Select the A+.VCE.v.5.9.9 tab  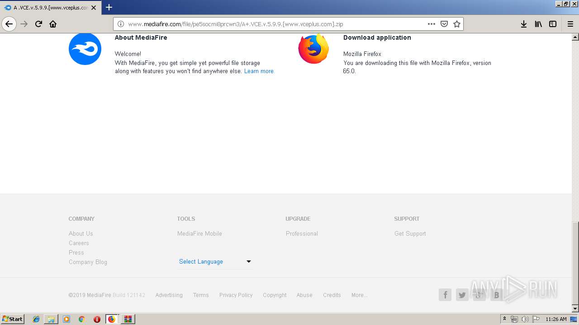click(50, 8)
